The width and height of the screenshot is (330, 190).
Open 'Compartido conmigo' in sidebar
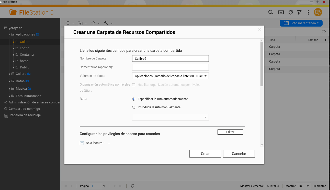(24, 109)
